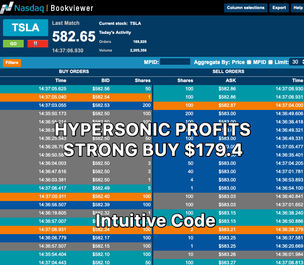Select the ask price $583.21
Screen dimensions: 304x265
click(x=227, y=230)
